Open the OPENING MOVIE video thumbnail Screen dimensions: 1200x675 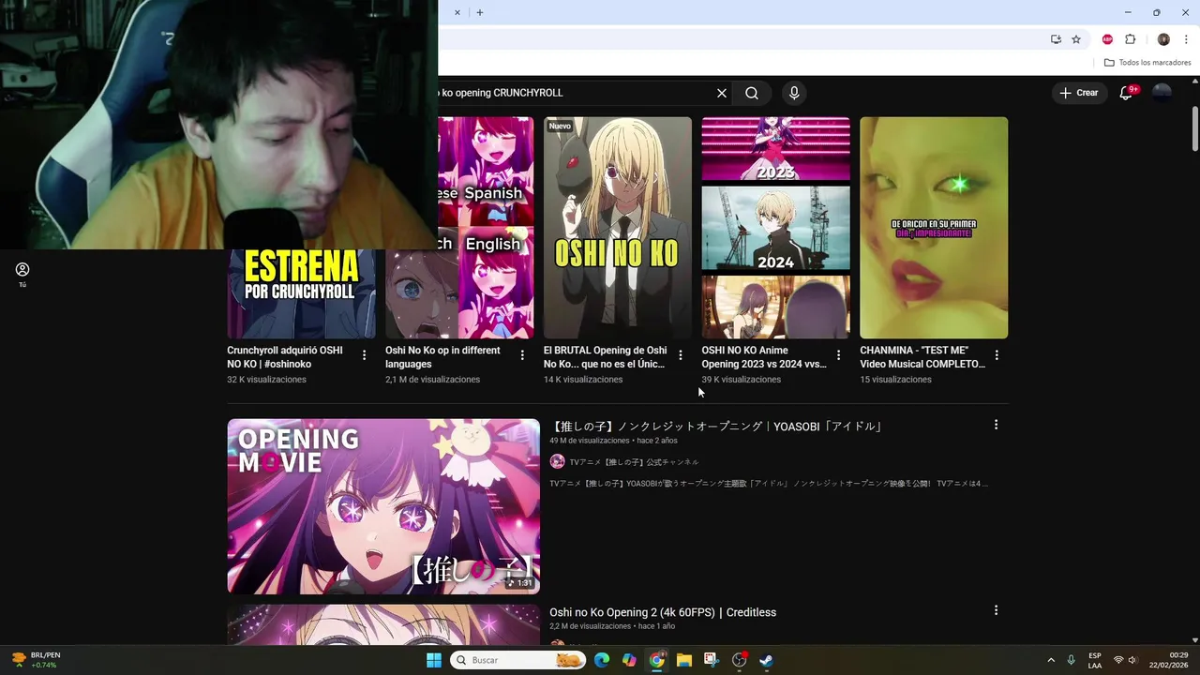pos(383,506)
